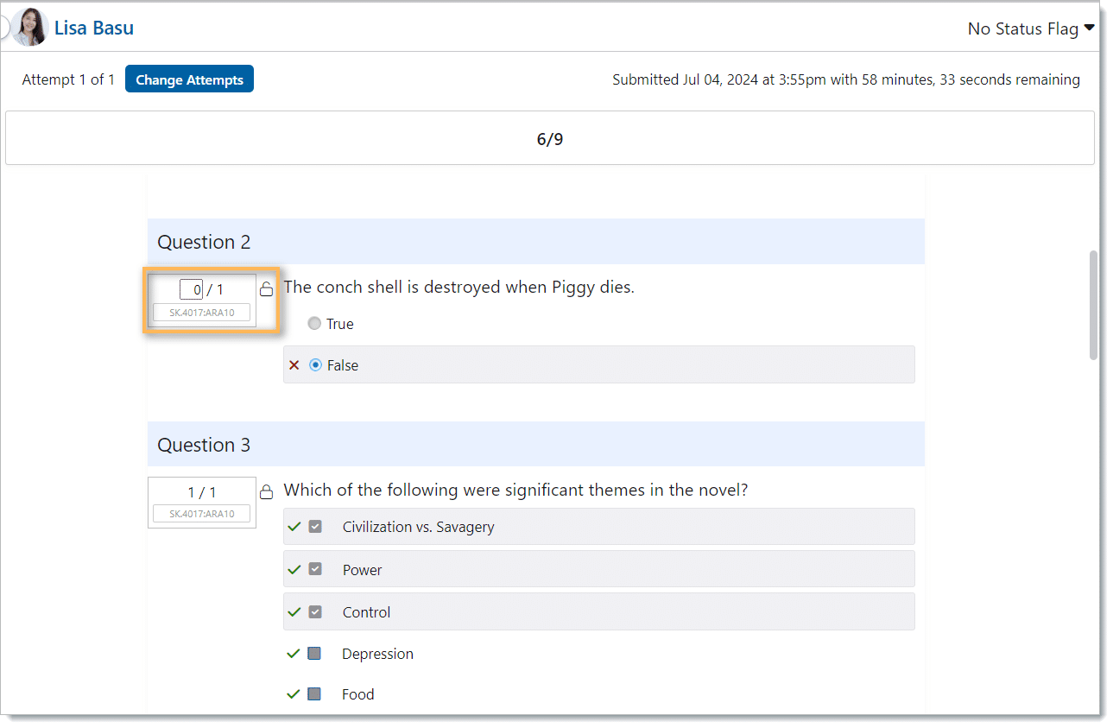The image size is (1113, 728).
Task: Open Lisa Basu's name link
Action: (x=93, y=28)
